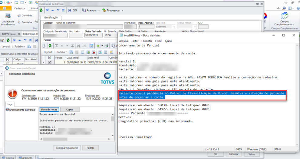Image resolution: width=300 pixels, height=159 pixels.
Task: Click grid view icon in Parcial toolbar
Action: coord(91,46)
